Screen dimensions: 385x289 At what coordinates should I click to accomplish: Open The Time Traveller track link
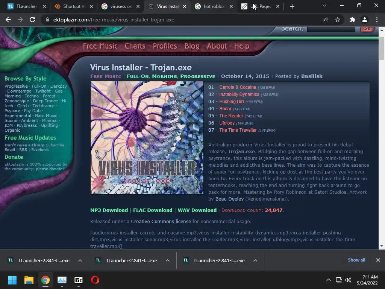(238, 130)
